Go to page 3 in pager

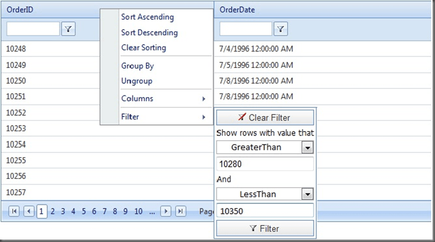point(63,211)
